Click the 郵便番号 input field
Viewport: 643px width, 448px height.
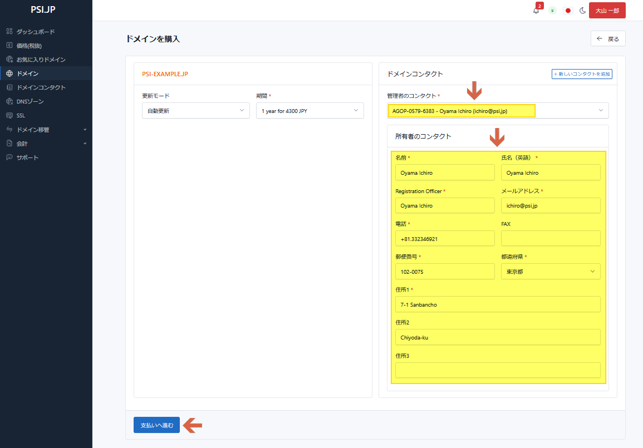coord(444,272)
